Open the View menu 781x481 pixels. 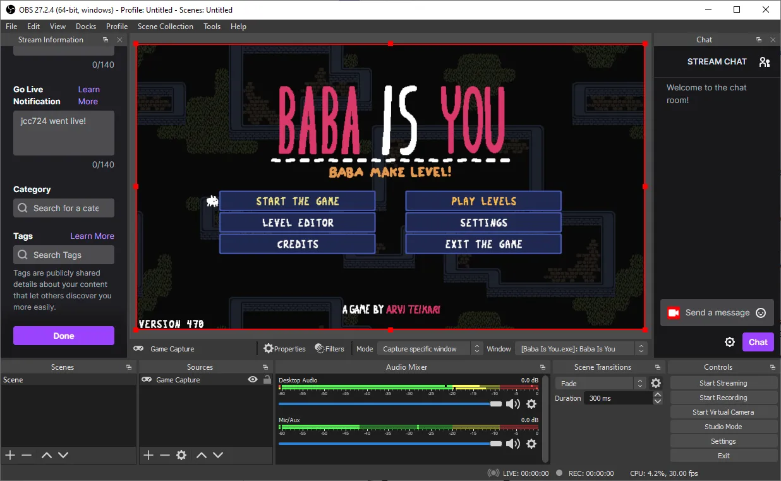click(58, 27)
